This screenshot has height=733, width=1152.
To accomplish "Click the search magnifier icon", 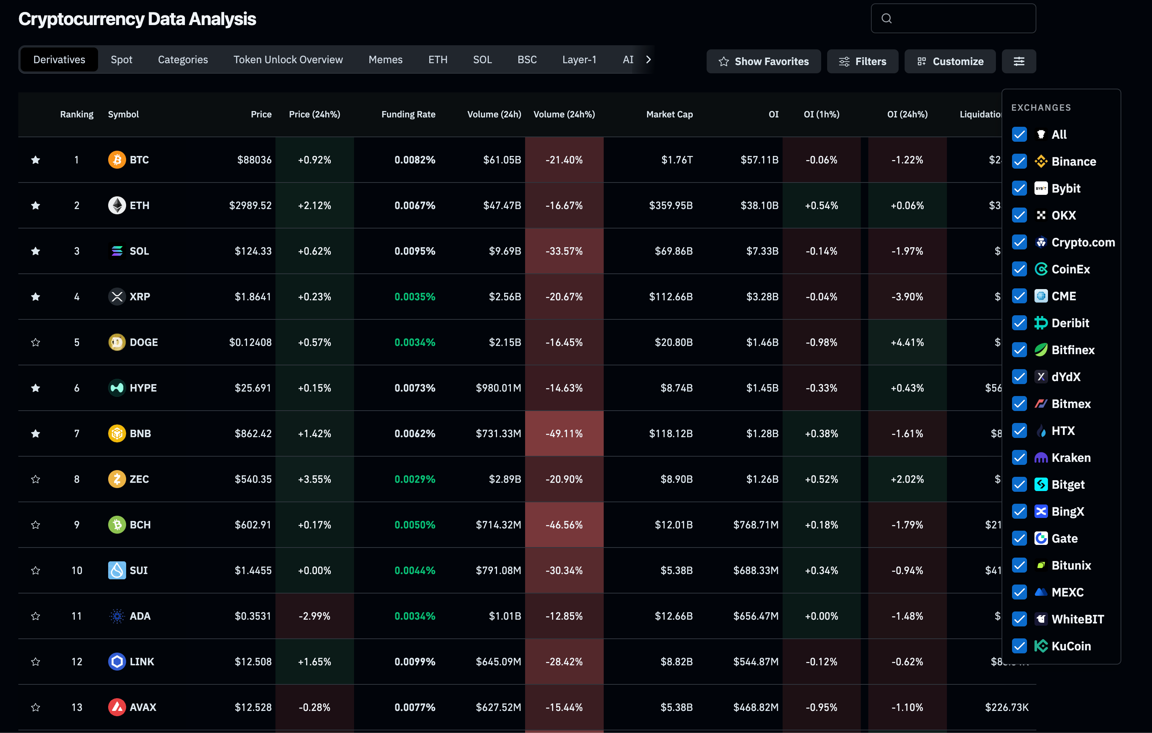I will tap(887, 19).
